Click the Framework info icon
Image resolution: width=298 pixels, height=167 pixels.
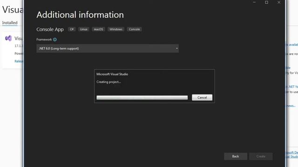coord(55,39)
